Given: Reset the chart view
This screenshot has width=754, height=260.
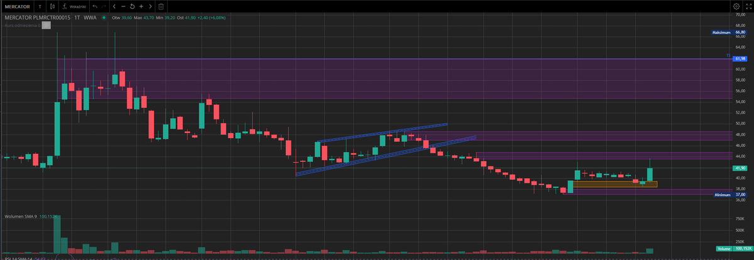Looking at the screenshot, I should pos(132,6).
